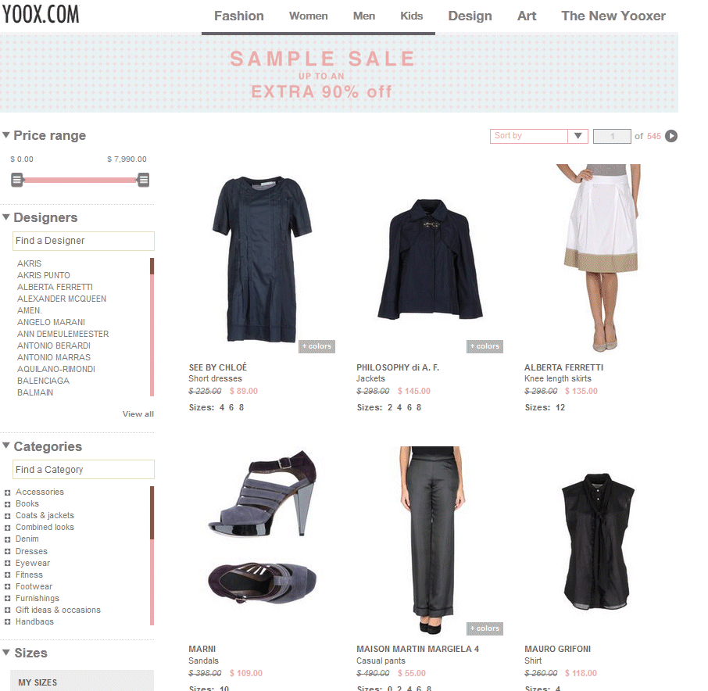The height and width of the screenshot is (691, 708).
Task: Click the Find a Designer field
Action: [x=84, y=241]
